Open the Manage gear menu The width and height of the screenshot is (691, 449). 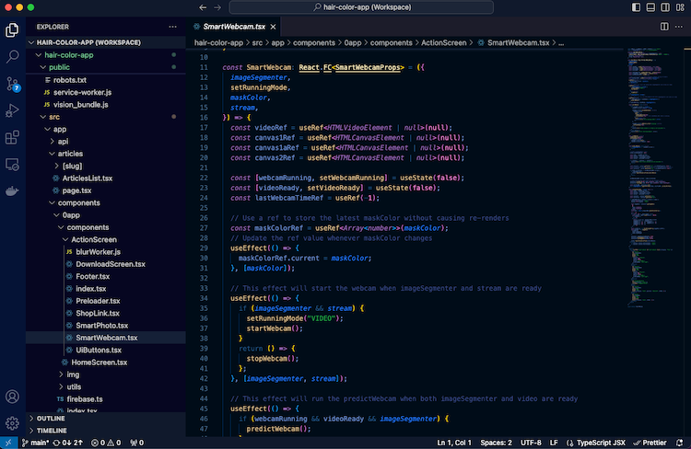(12, 423)
